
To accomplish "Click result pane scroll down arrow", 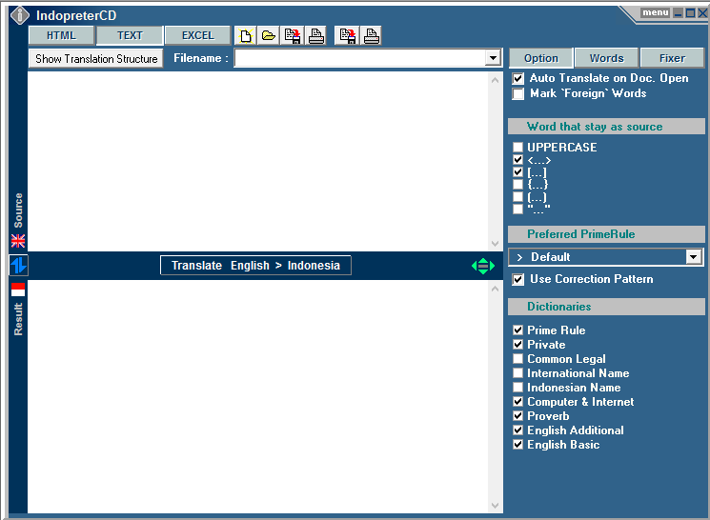I will (495, 506).
